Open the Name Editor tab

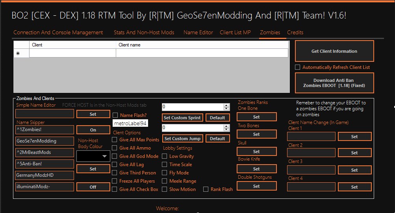click(x=198, y=32)
